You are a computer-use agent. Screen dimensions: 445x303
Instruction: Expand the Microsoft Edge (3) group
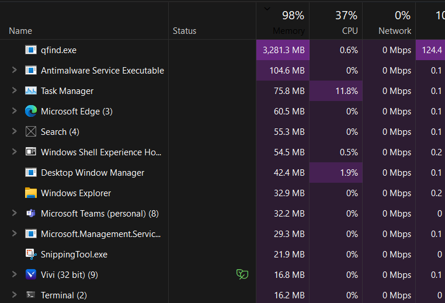(14, 111)
